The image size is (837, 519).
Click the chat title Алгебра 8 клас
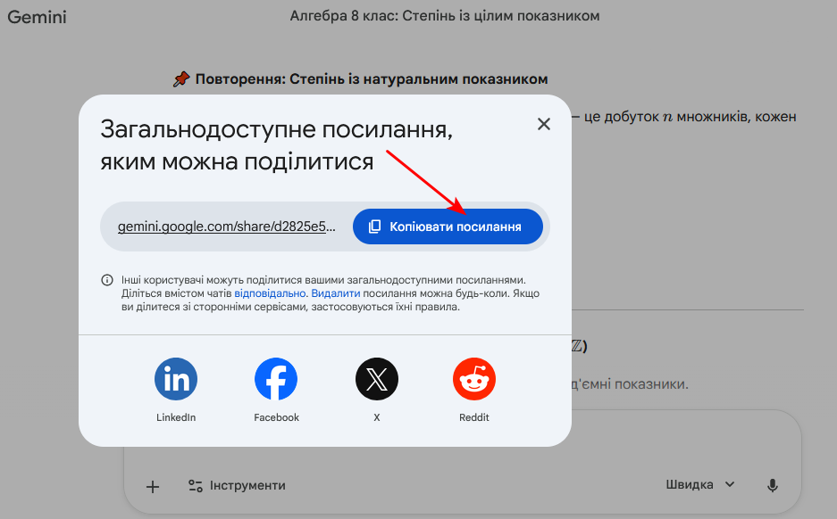tap(445, 16)
